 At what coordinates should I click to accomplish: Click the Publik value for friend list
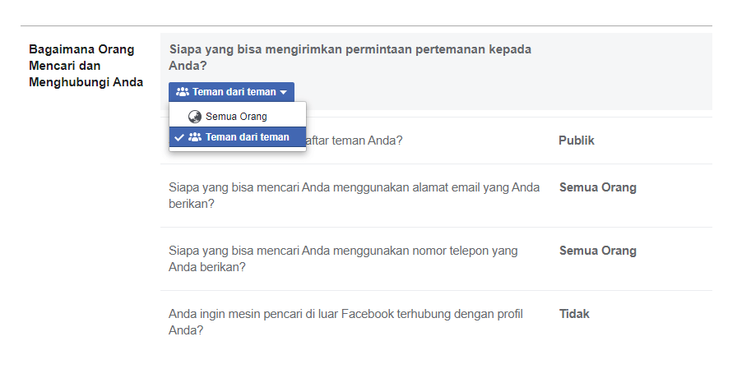(x=576, y=141)
